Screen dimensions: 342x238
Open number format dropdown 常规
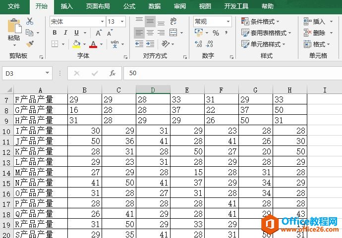[x=228, y=21]
